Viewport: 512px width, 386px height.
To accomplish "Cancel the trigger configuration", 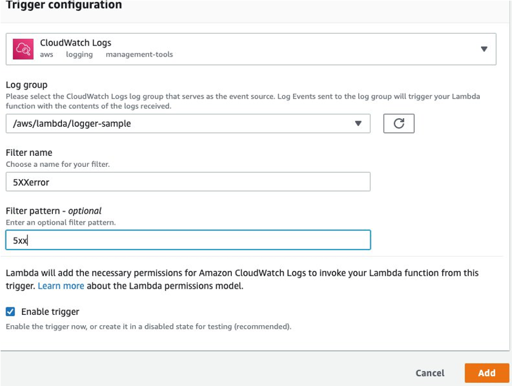I will (430, 373).
